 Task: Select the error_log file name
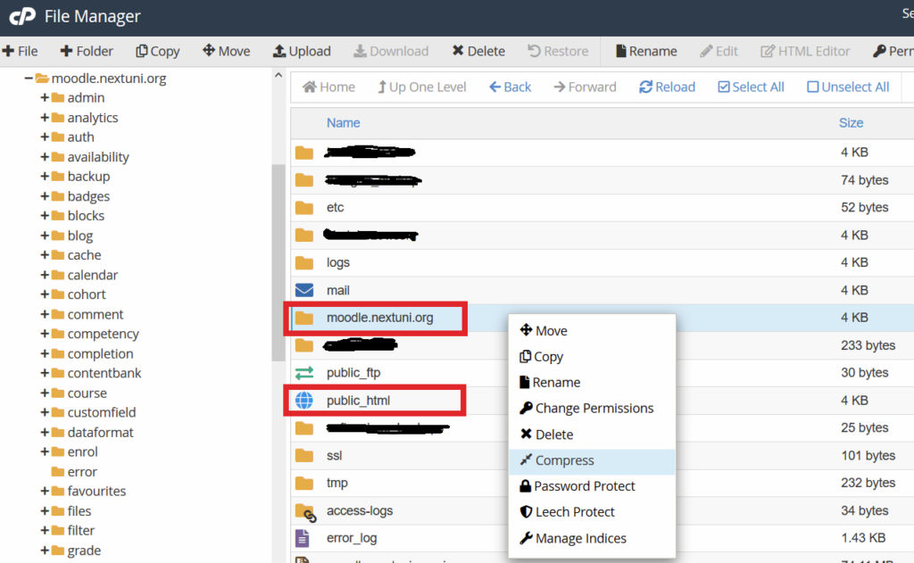point(352,538)
